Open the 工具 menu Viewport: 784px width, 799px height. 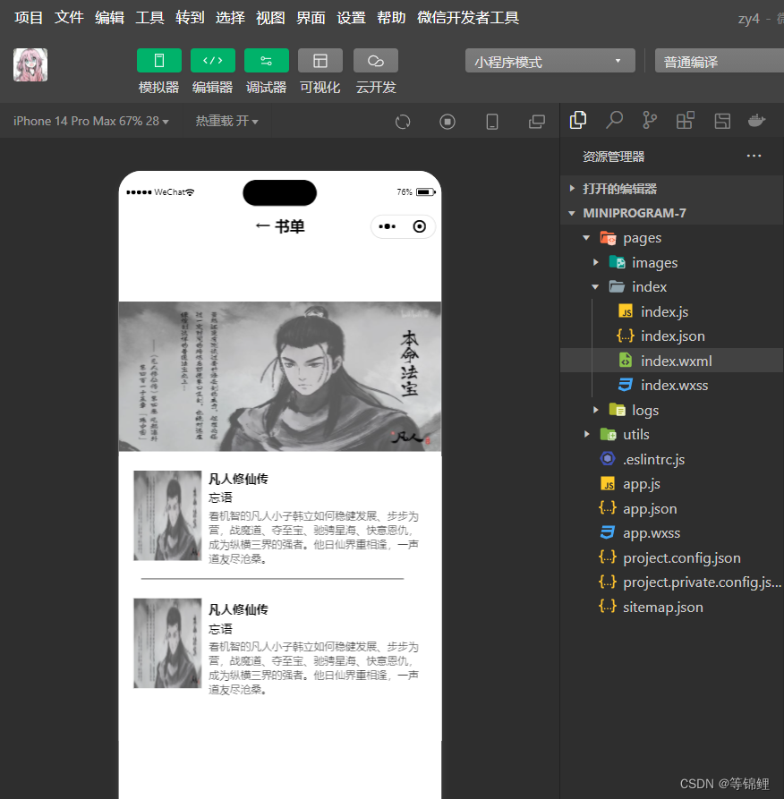click(149, 18)
